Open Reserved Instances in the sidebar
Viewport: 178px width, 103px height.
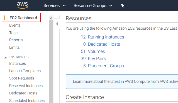(x=26, y=86)
